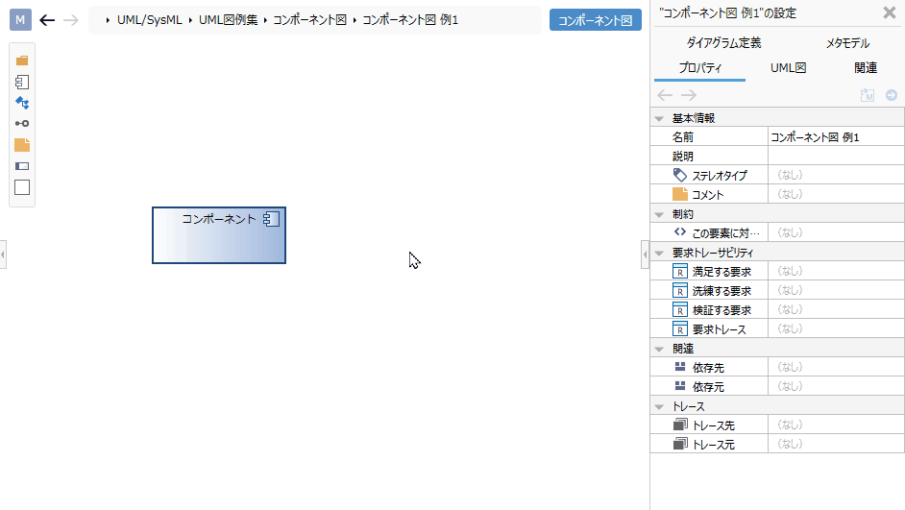Expand the hidden left side panel handle

point(3,255)
